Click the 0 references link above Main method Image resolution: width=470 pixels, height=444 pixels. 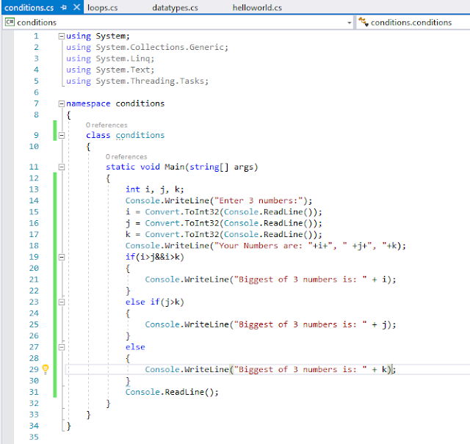point(126,157)
